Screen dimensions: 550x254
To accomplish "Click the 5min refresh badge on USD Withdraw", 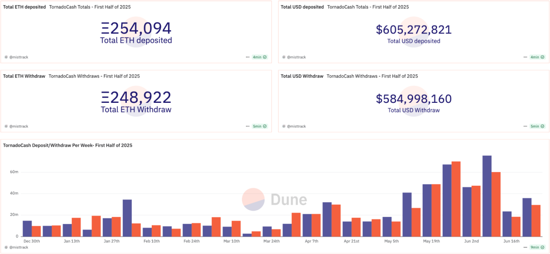I will click(537, 126).
